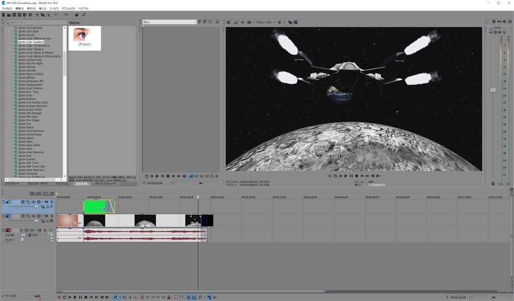
Task: Select Ignite Film Grain in plugin list
Action: pos(28,117)
